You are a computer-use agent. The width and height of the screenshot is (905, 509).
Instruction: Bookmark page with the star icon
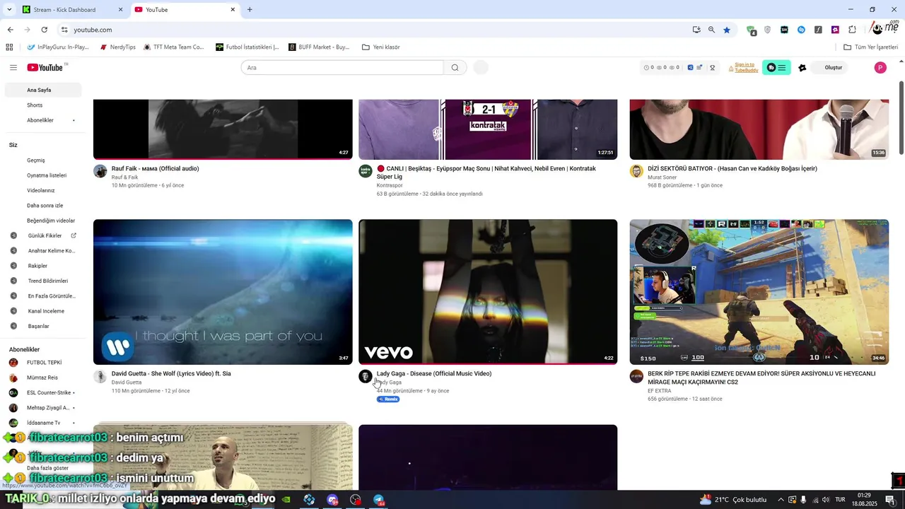coord(726,30)
